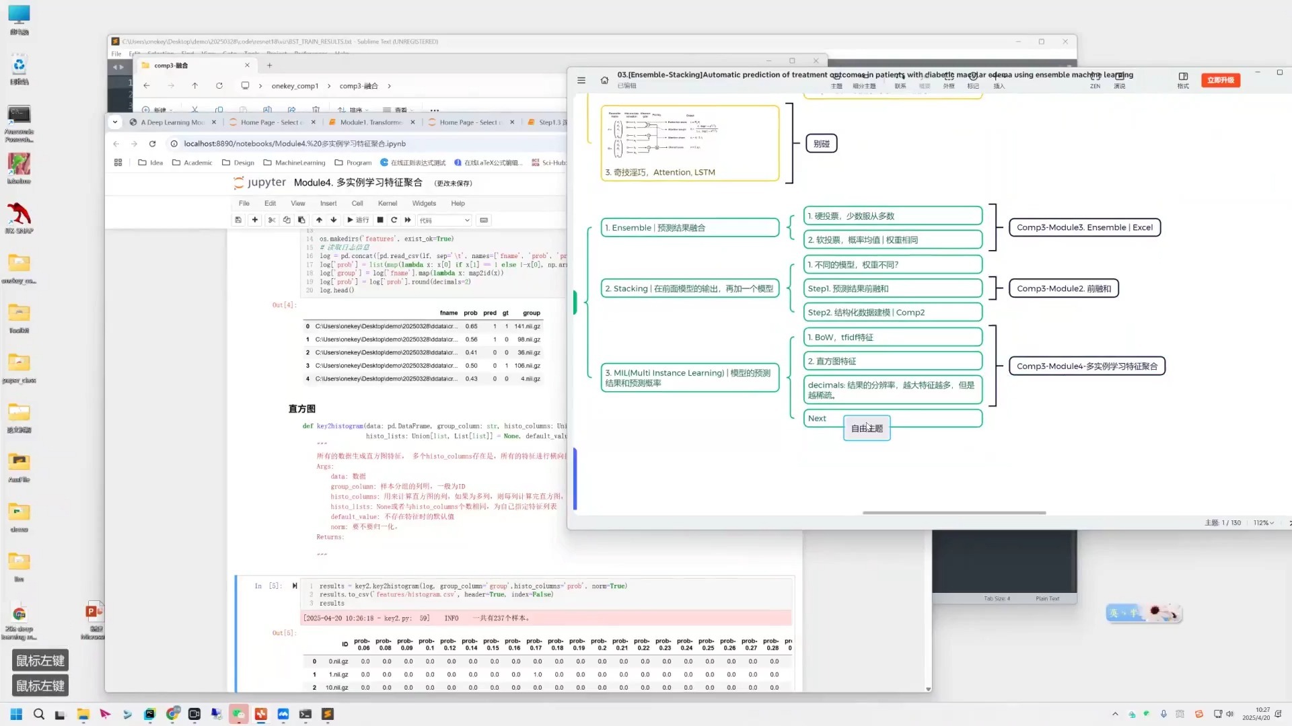Close the 'A Deep Learning Mod' tab
Screen dimensions: 1292x726
214,122
